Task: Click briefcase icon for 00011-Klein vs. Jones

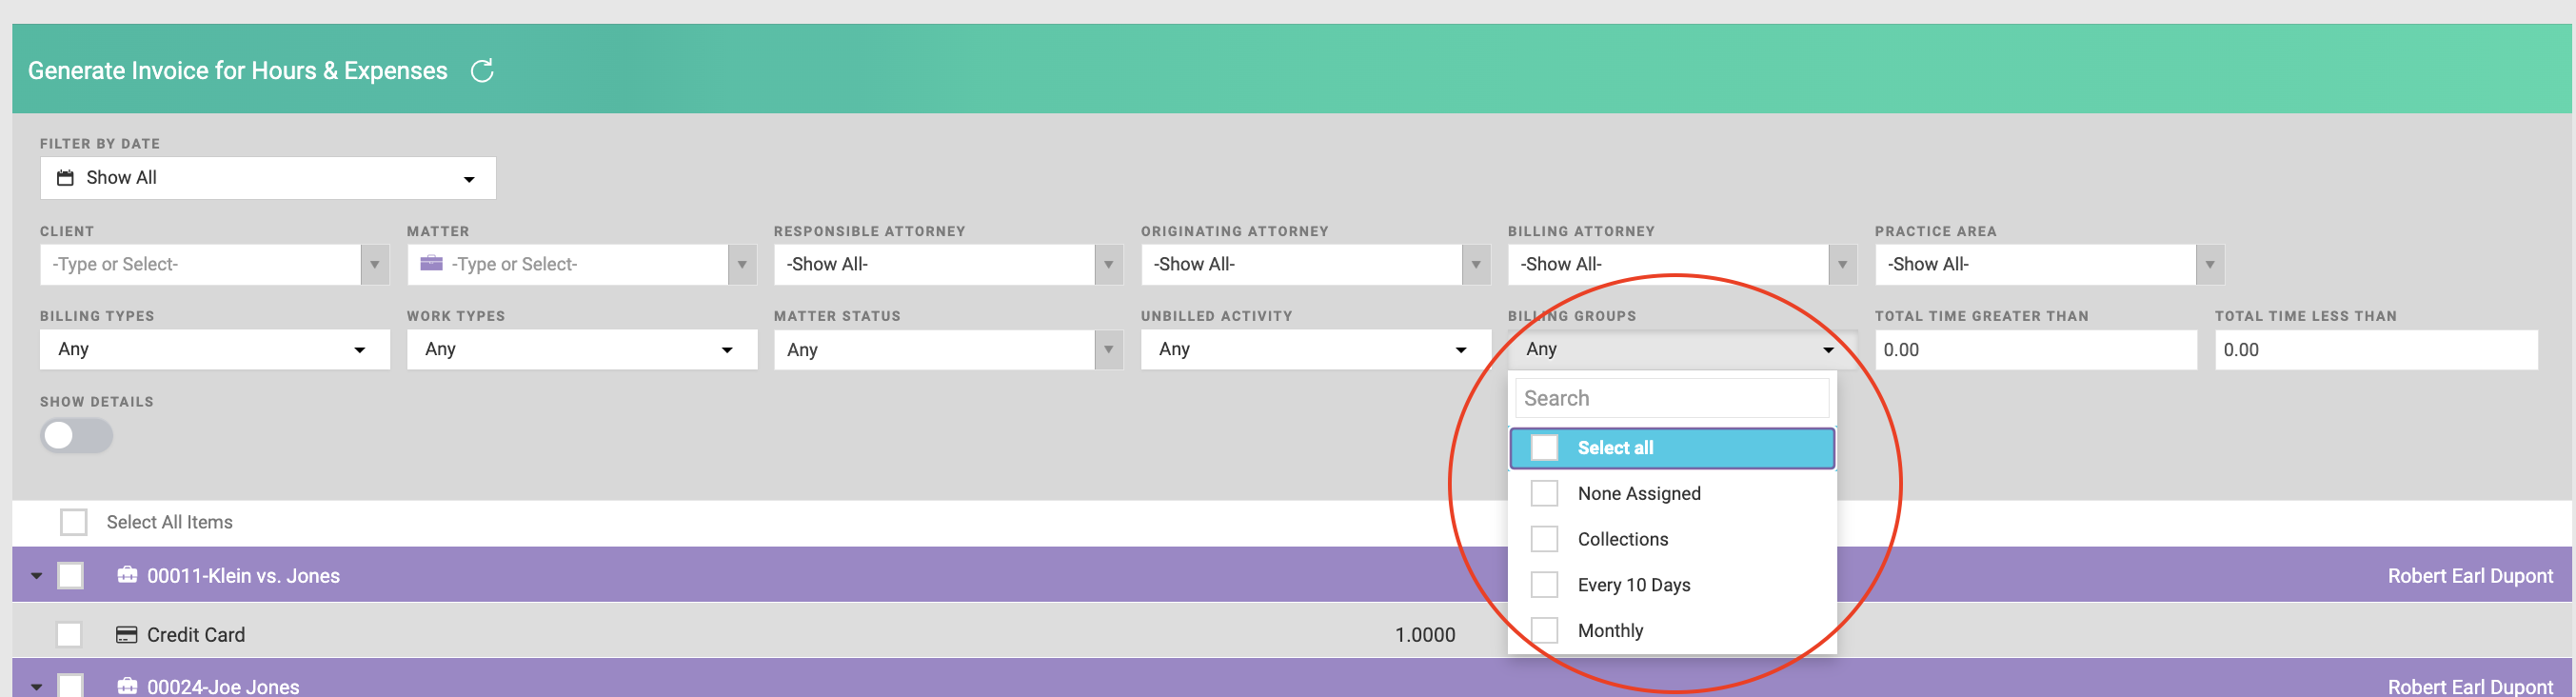Action: click(x=127, y=575)
